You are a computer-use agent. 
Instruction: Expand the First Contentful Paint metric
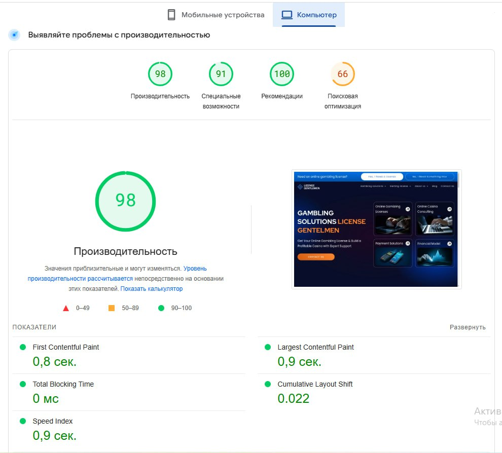66,347
